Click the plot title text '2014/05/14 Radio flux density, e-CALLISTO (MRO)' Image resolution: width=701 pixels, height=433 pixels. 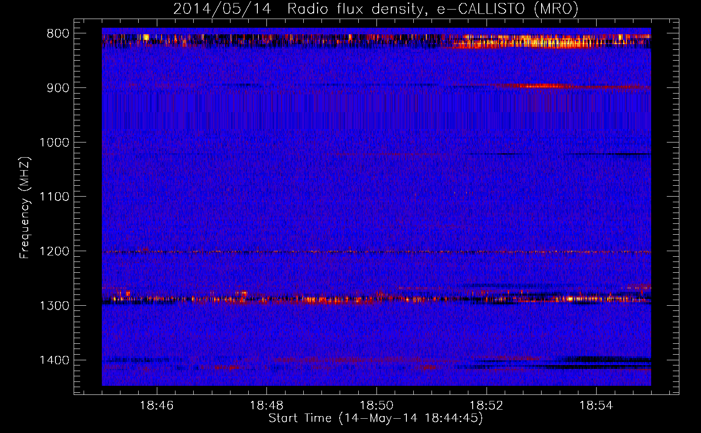pyautogui.click(x=376, y=9)
